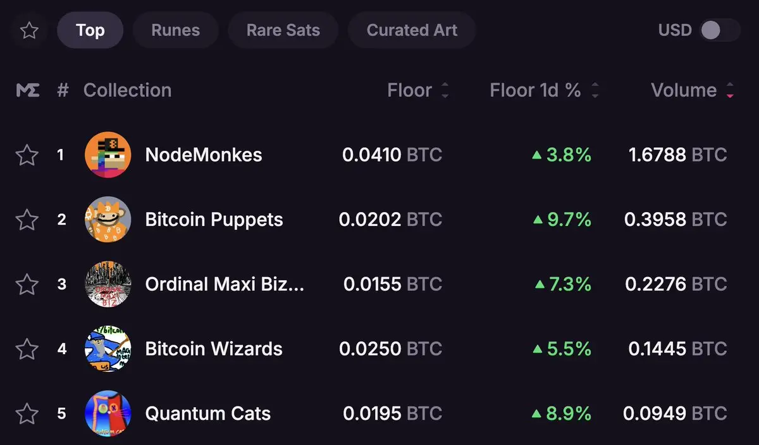The width and height of the screenshot is (759, 445).
Task: Click the Bitcoin Puppets avatar
Action: pos(108,220)
